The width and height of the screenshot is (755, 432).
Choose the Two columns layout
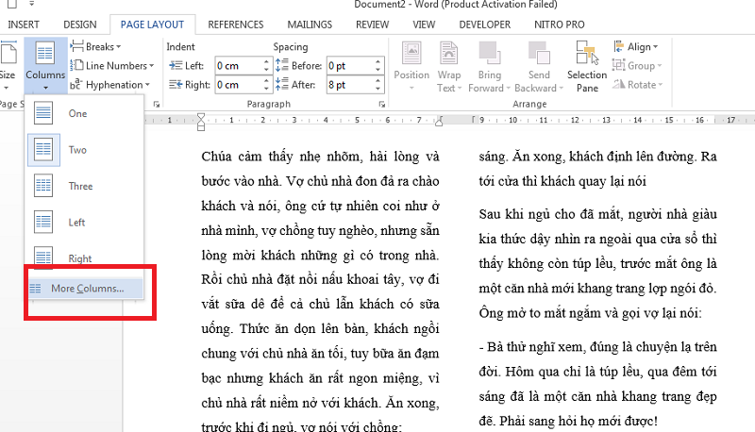(x=85, y=150)
